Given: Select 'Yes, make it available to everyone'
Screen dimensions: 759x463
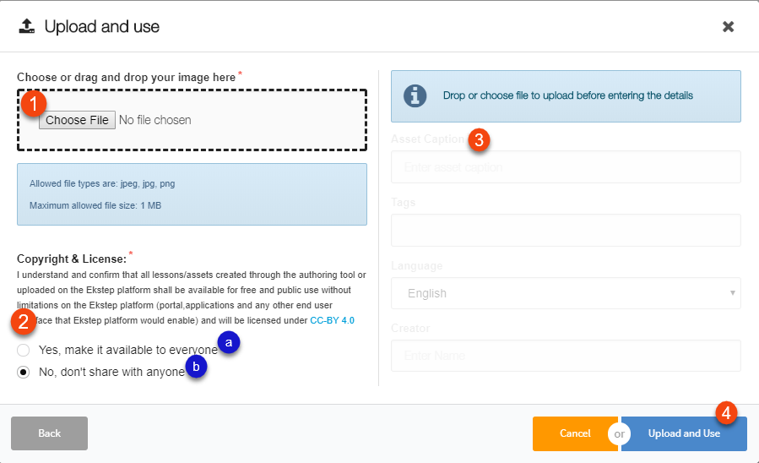Looking at the screenshot, I should pos(24,350).
